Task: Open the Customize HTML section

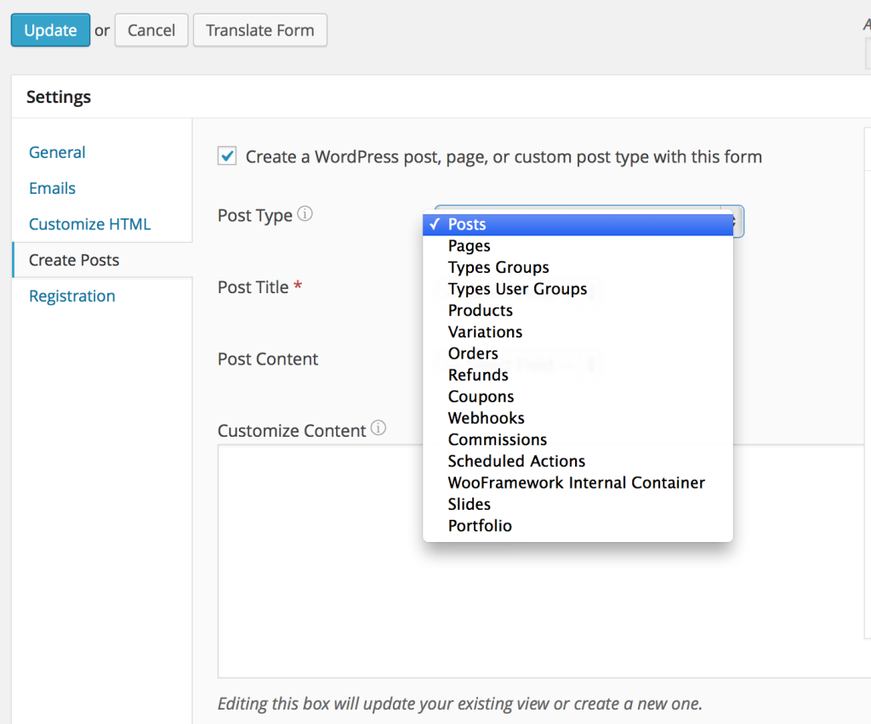Action: [x=89, y=223]
